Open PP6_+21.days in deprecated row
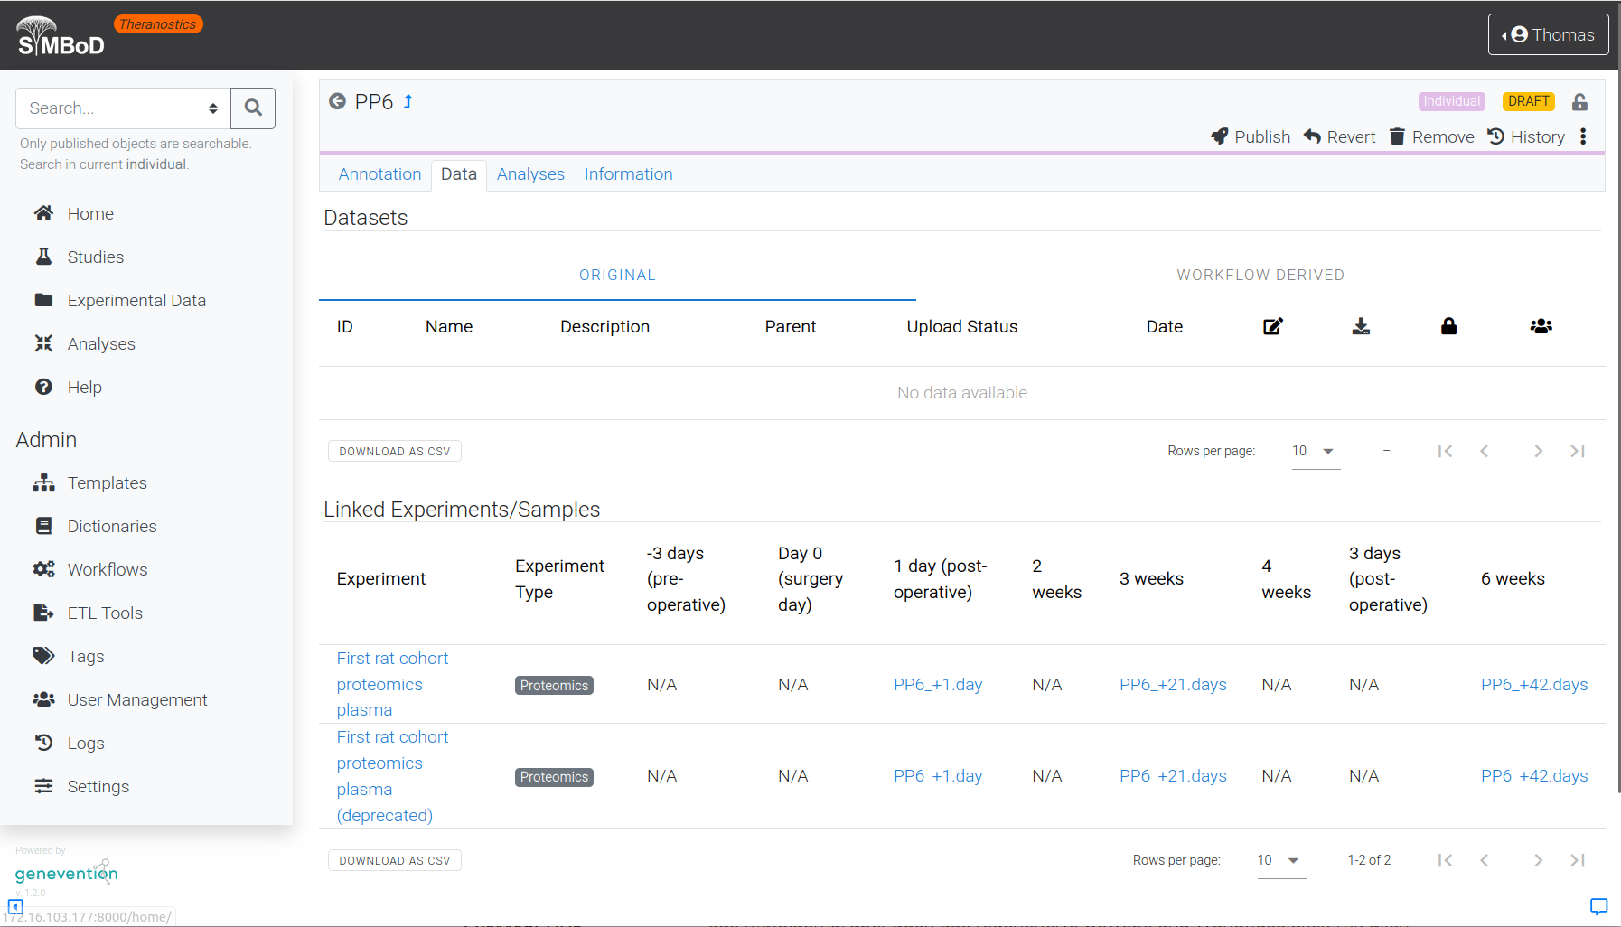Screen dimensions: 1621x927 (1173, 776)
